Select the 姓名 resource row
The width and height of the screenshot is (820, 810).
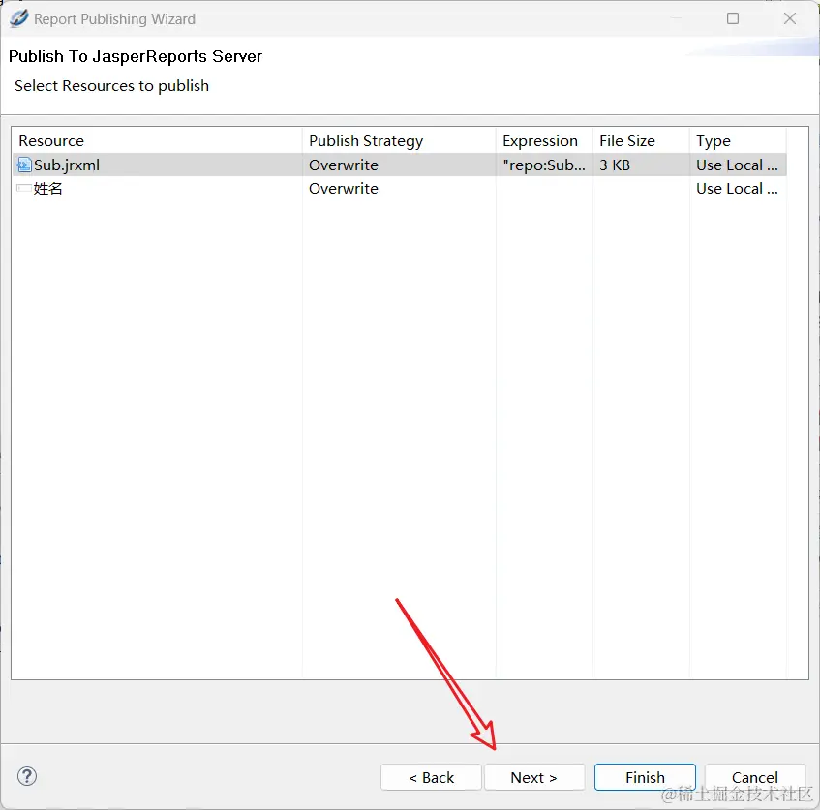399,189
